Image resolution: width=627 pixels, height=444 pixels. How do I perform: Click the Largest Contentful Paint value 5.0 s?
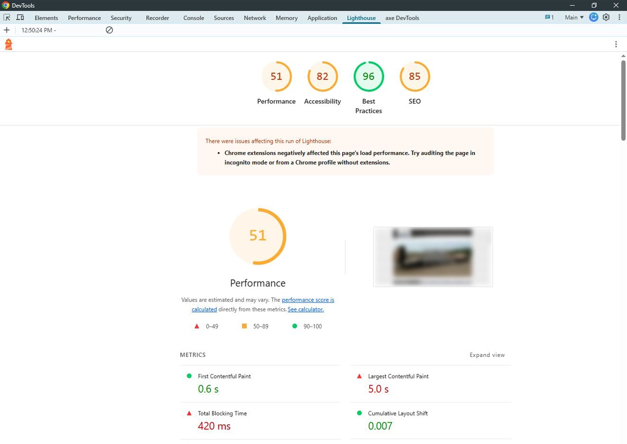click(378, 389)
